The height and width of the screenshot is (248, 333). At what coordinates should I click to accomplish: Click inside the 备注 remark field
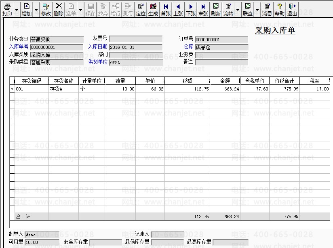[221, 63]
